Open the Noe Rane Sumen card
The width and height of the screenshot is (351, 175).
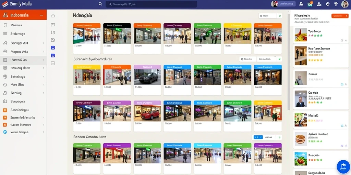[321, 56]
